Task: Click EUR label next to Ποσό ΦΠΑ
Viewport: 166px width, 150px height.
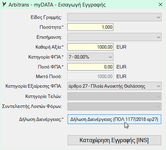Action: point(121,67)
